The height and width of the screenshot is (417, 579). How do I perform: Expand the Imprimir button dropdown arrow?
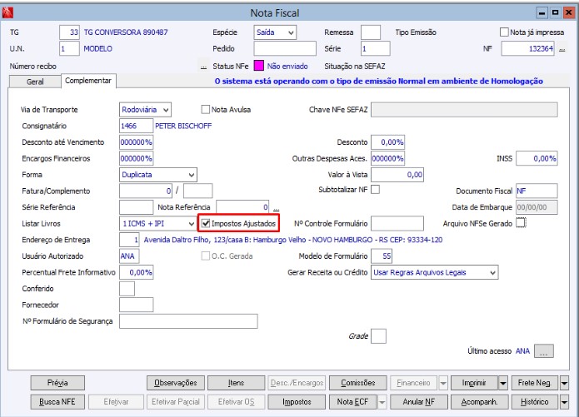pyautogui.click(x=503, y=383)
